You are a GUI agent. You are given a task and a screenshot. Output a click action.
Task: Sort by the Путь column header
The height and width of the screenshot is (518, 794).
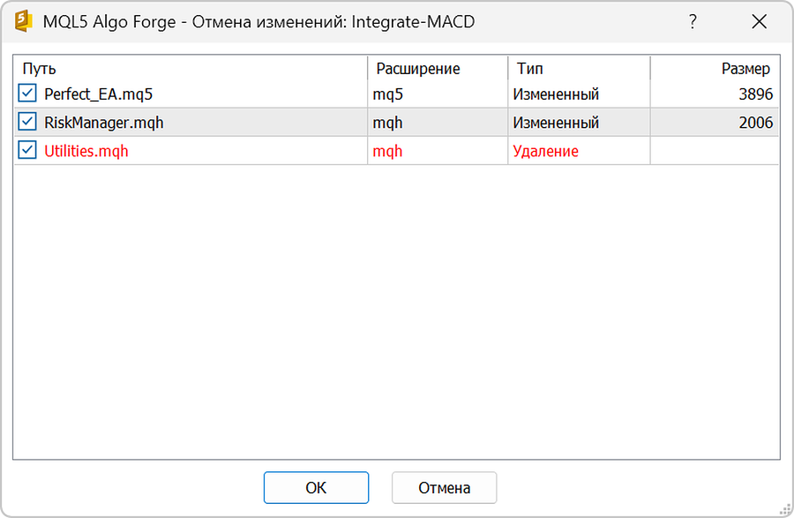tap(191, 68)
